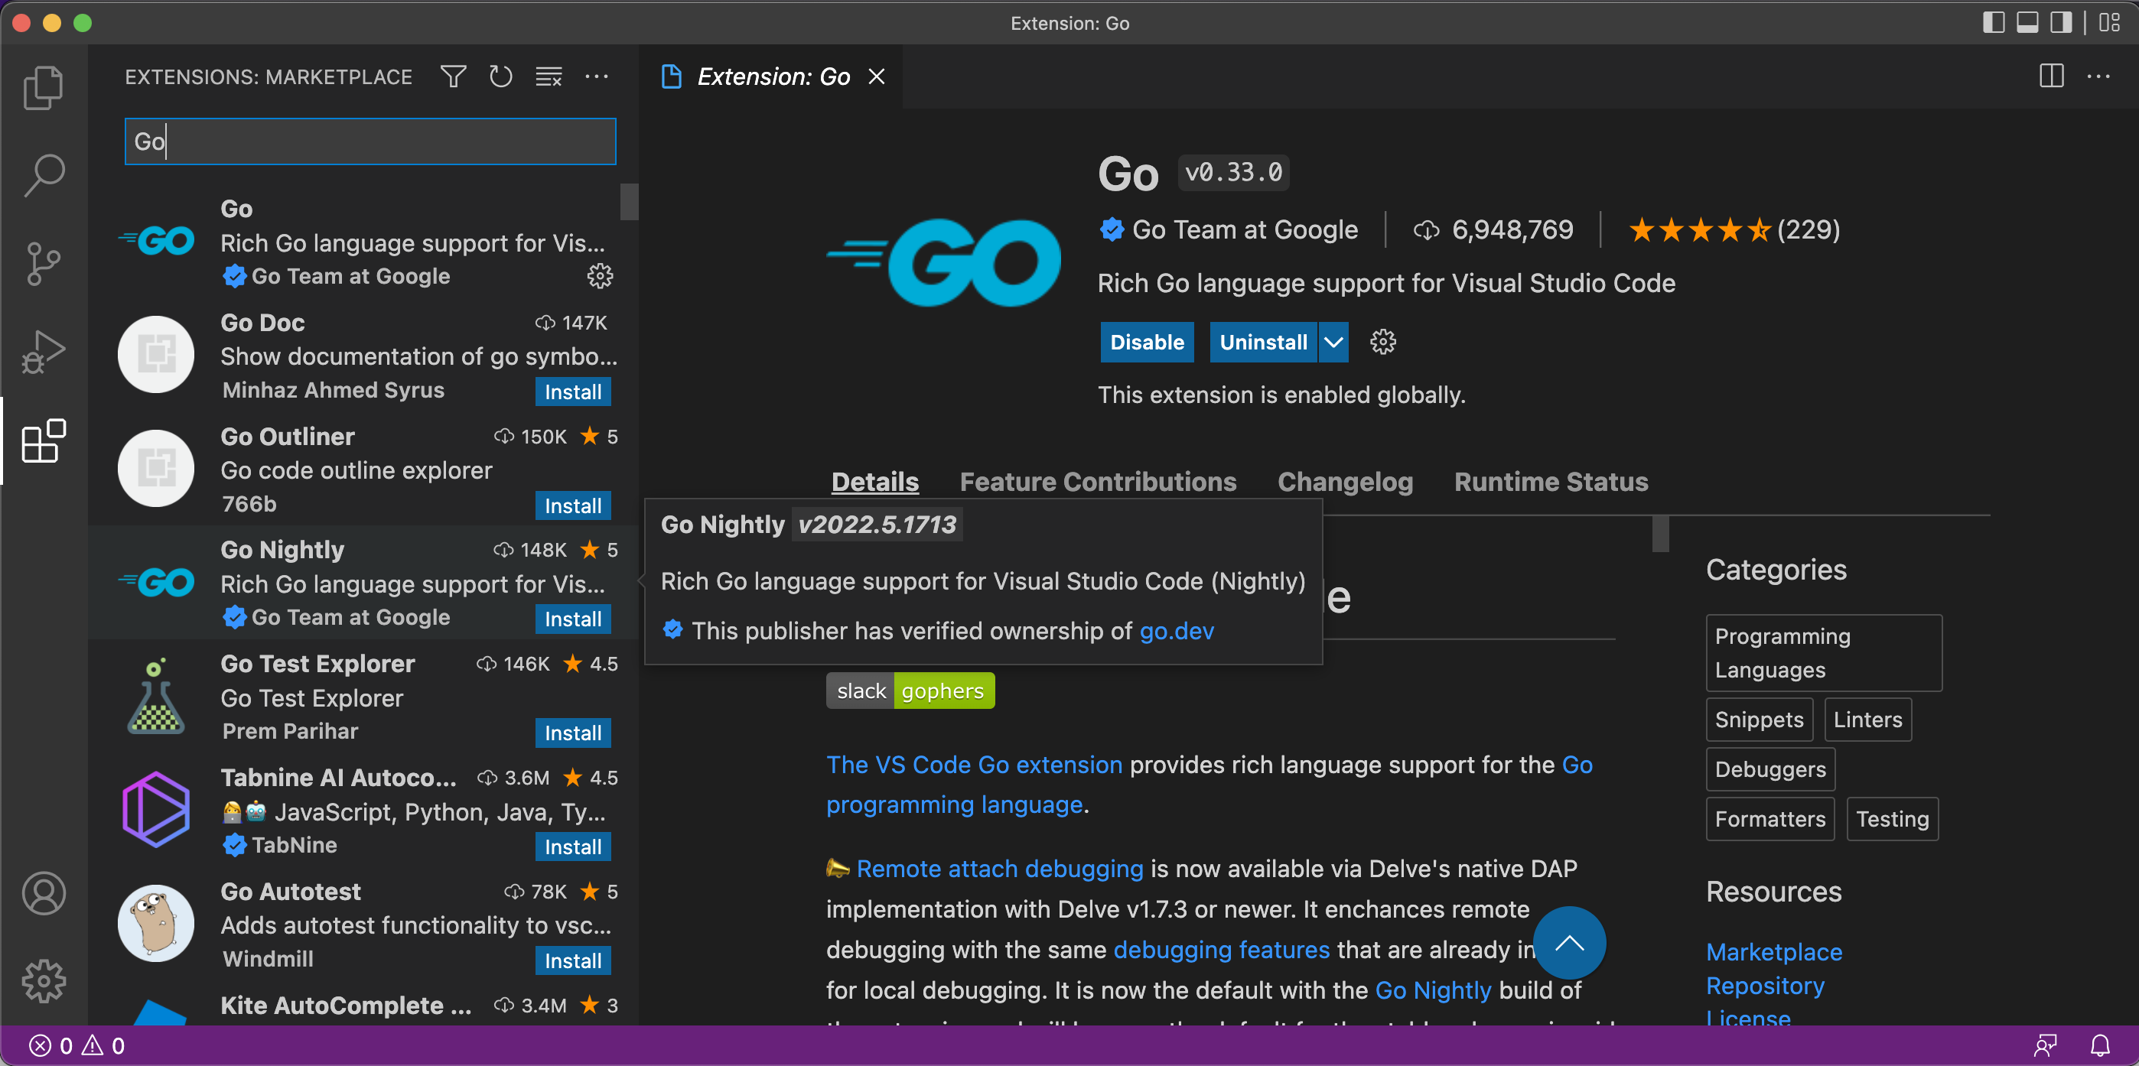
Task: Split the editor
Action: point(2050,76)
